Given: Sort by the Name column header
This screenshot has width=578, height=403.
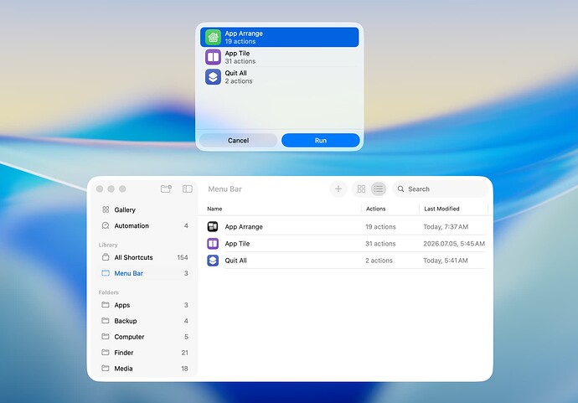Looking at the screenshot, I should pyautogui.click(x=214, y=209).
